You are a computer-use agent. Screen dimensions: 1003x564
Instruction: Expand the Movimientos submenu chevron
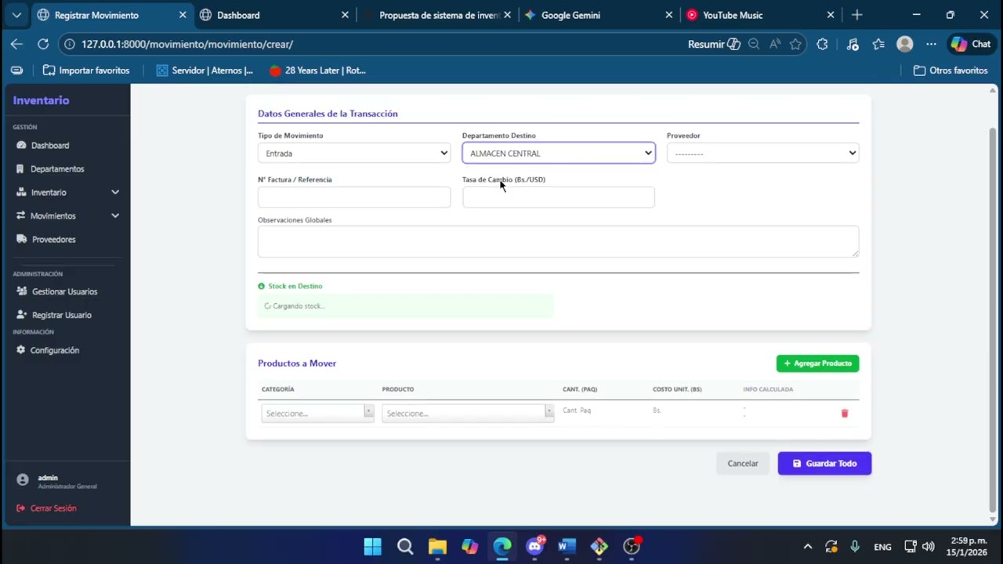pyautogui.click(x=115, y=216)
